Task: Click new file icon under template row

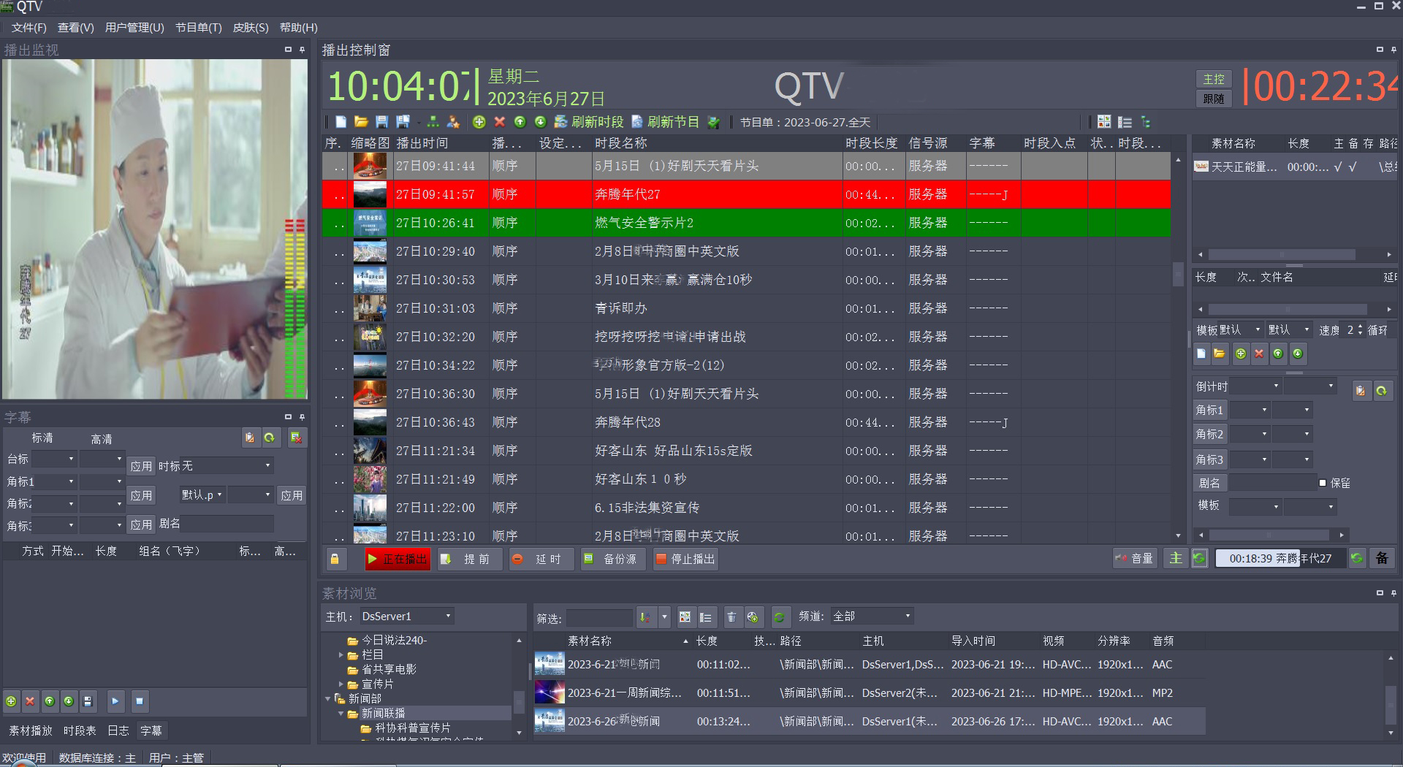Action: pos(1201,354)
